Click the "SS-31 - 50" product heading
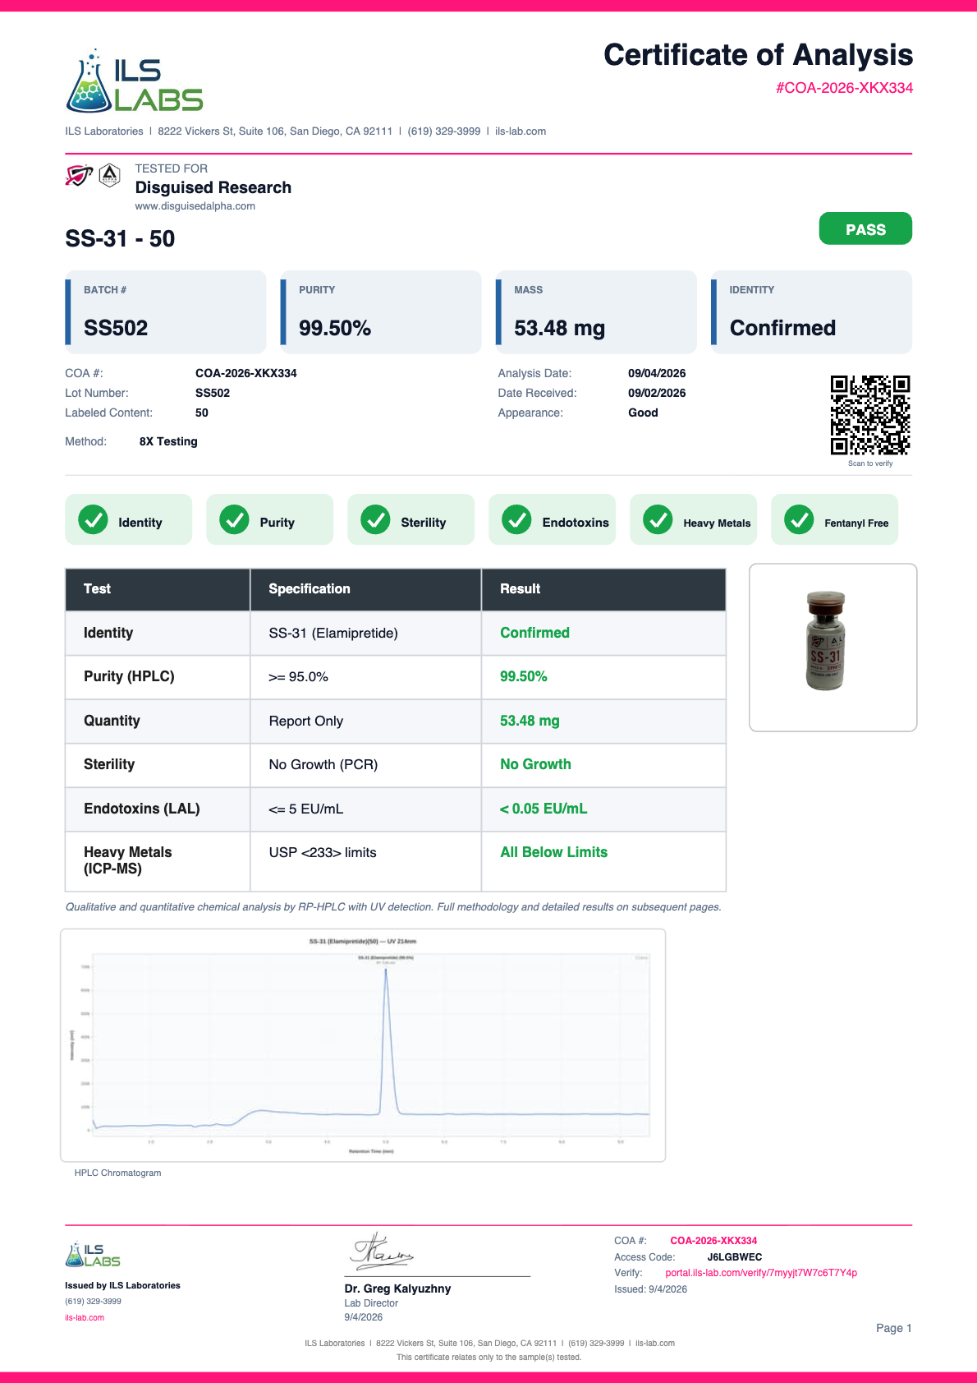The width and height of the screenshot is (977, 1383). click(120, 239)
